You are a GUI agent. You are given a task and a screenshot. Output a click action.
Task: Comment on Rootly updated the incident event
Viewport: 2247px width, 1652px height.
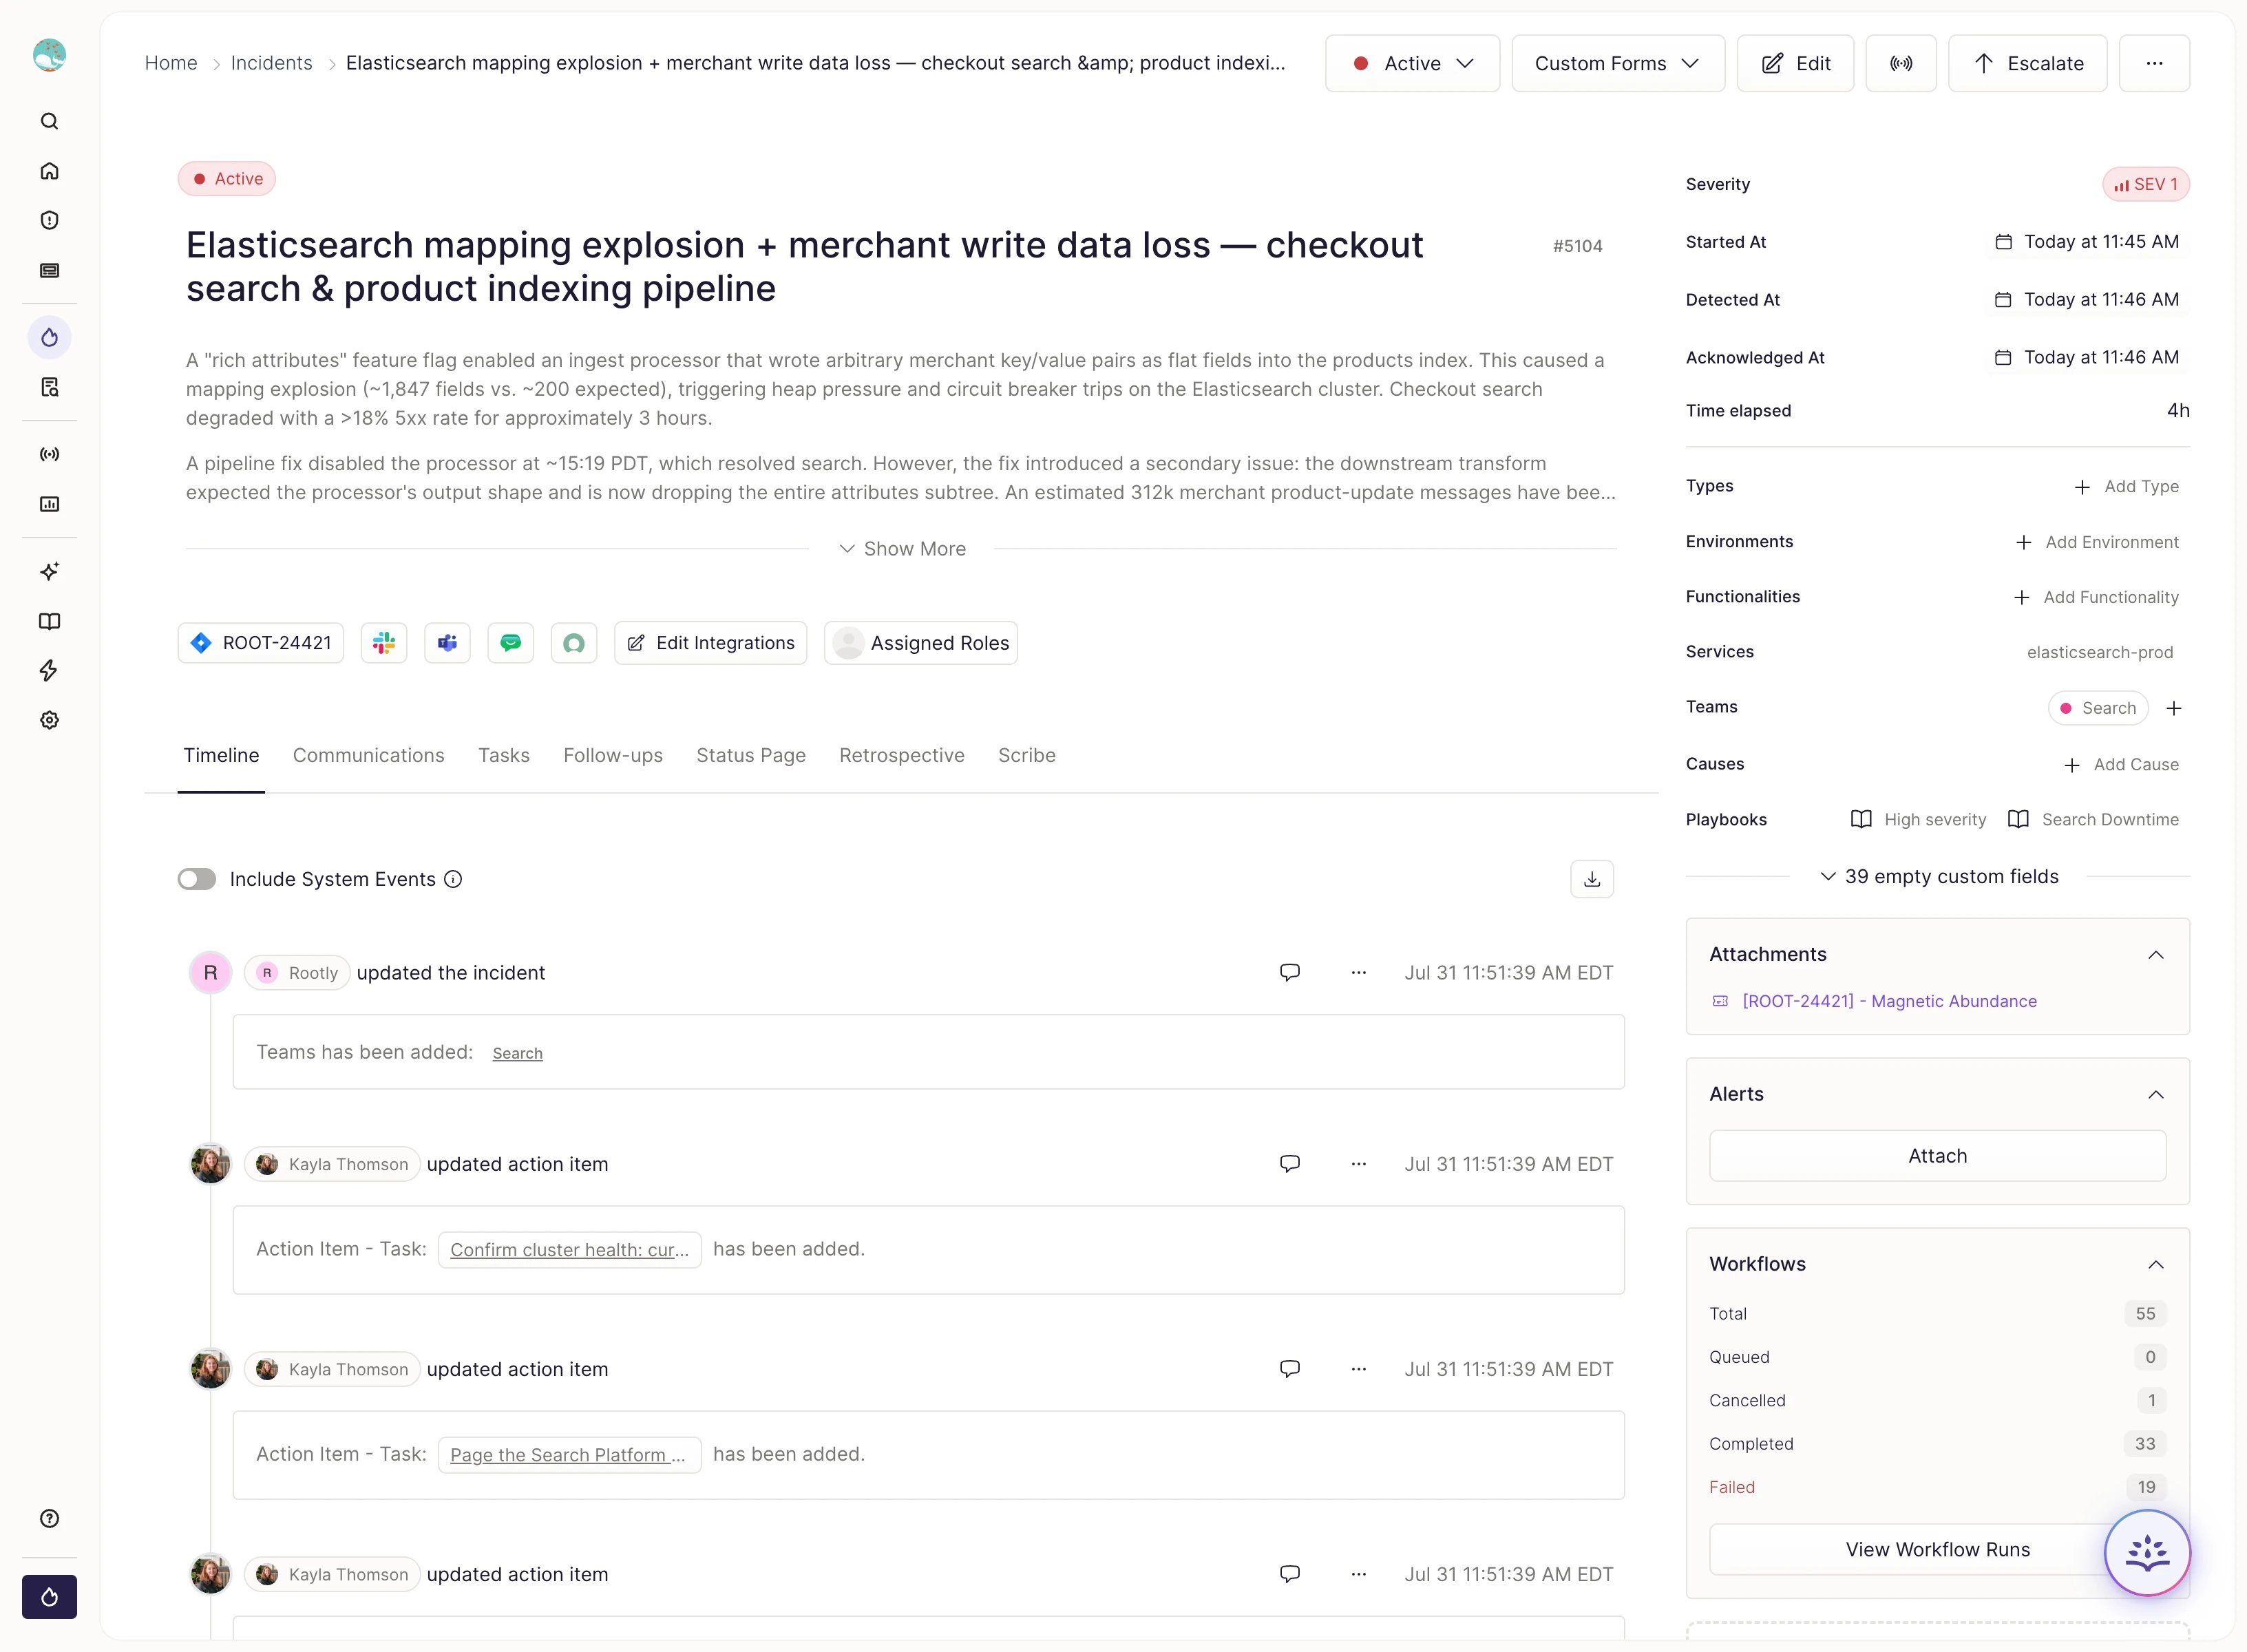pyautogui.click(x=1290, y=972)
